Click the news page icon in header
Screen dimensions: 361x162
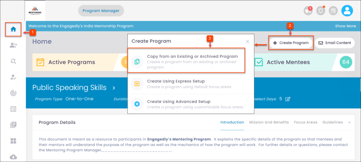tap(333, 11)
